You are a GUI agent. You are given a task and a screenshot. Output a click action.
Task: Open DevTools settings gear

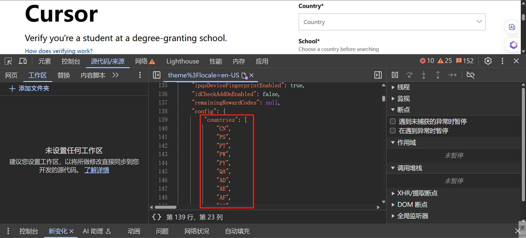click(488, 61)
